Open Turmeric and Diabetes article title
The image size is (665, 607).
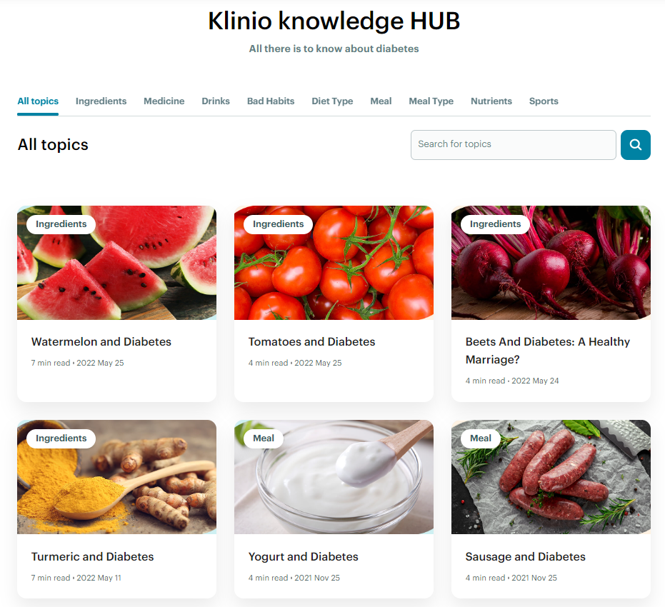92,556
